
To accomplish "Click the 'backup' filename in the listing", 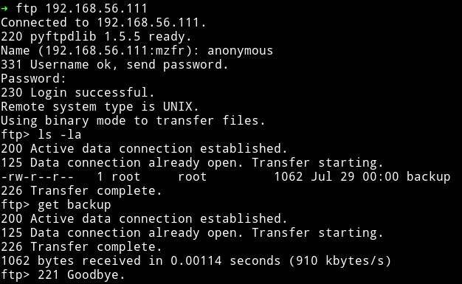I will click(x=428, y=177).
